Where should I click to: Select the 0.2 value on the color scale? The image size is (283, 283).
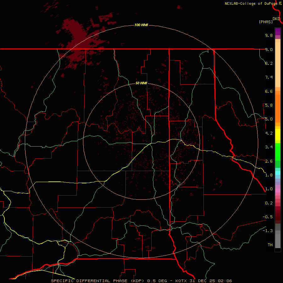[x=269, y=203]
